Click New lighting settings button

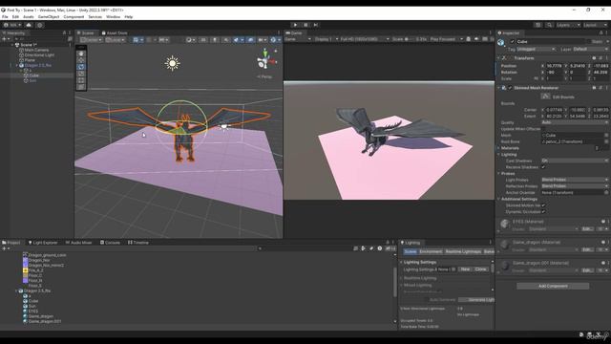pos(465,269)
